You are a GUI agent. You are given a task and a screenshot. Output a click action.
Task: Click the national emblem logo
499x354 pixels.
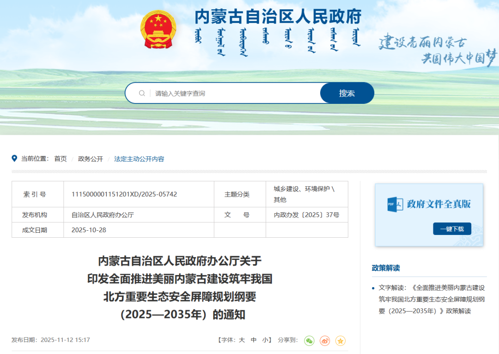(158, 30)
